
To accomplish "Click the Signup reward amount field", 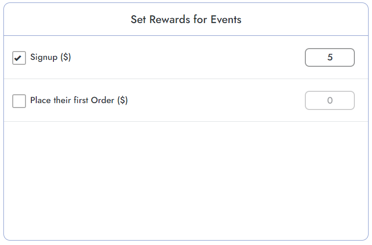I will pyautogui.click(x=329, y=57).
